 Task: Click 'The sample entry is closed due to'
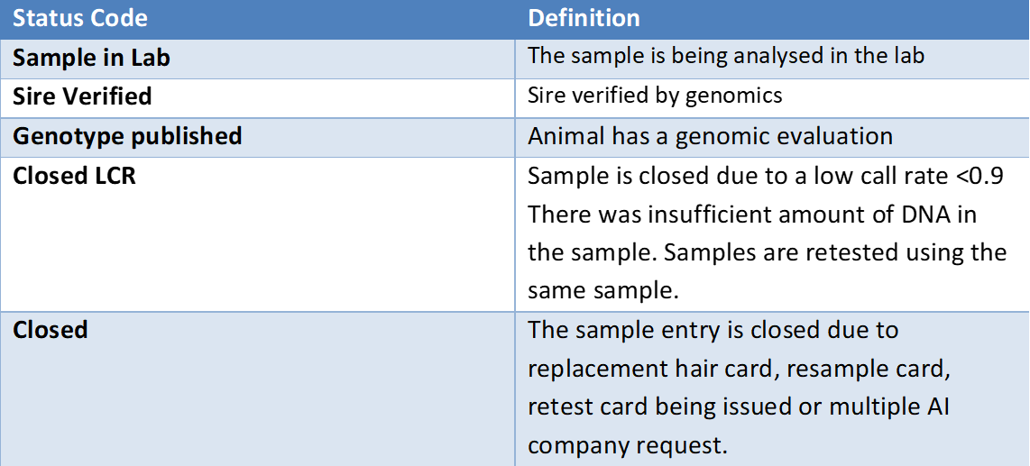pyautogui.click(x=713, y=331)
